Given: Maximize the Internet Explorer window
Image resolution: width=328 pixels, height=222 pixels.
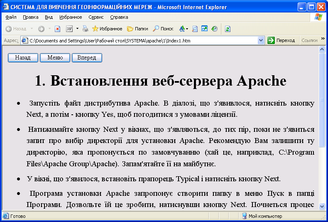Looking at the screenshot, I should [311, 7].
